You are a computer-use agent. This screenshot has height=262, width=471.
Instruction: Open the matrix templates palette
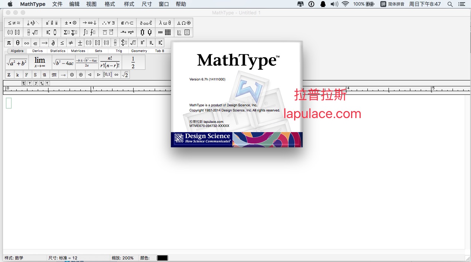coord(165,32)
